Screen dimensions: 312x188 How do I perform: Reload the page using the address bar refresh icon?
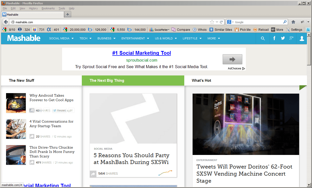(x=221, y=22)
